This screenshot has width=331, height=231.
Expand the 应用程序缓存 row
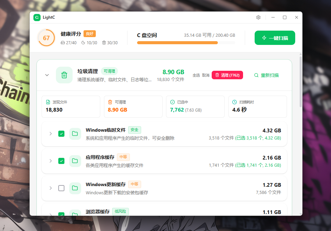coord(51,161)
